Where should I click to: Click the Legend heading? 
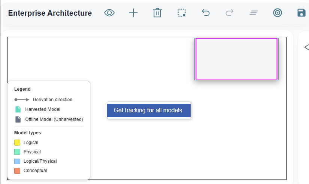tap(22, 89)
